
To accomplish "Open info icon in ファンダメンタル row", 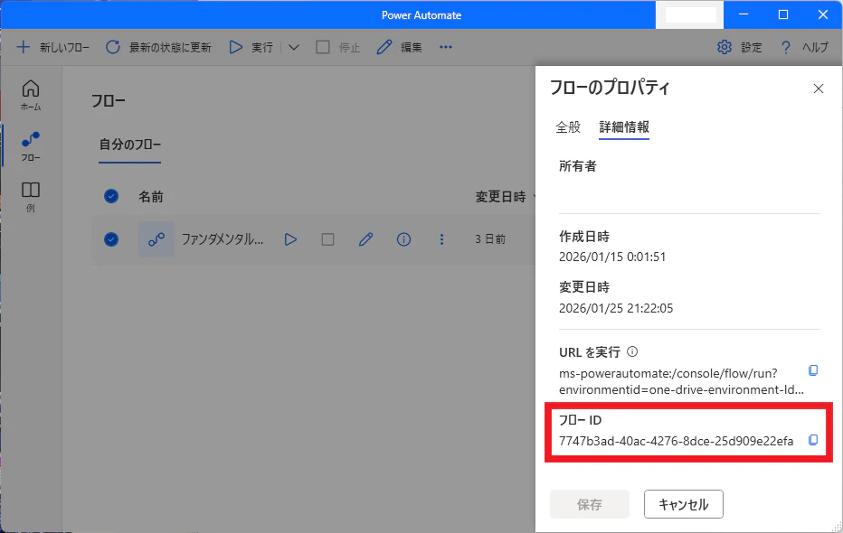I will (403, 239).
